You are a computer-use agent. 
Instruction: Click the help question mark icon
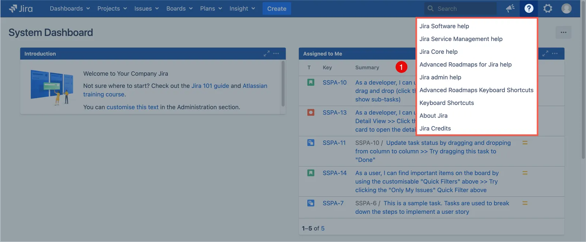coord(529,8)
